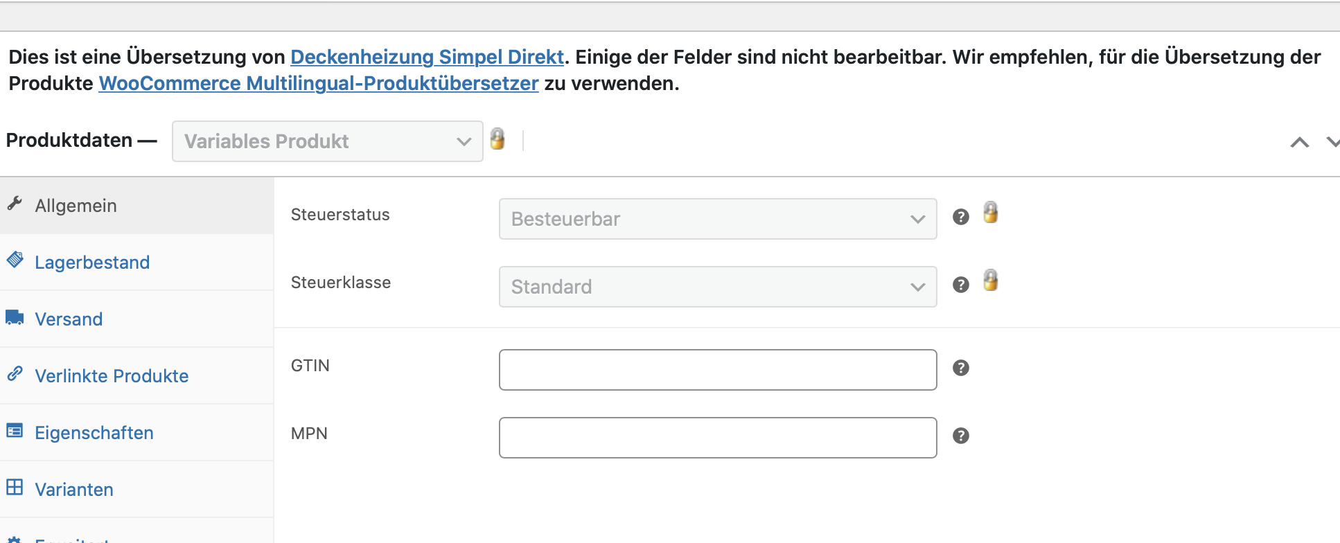Click the lock icon next to Steuerklasse
1340x543 pixels.
pos(991,281)
